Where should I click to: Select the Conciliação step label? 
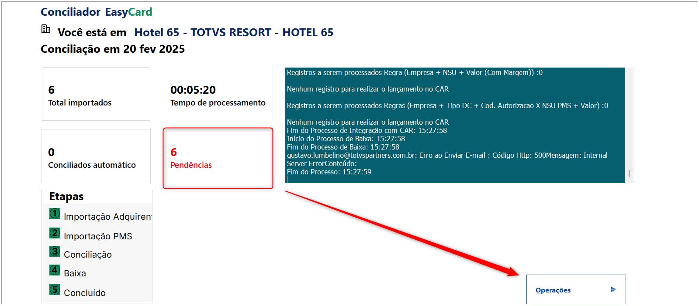coord(88,255)
